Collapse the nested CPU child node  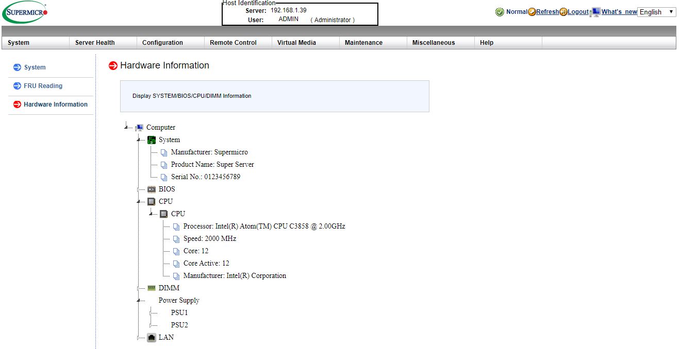click(151, 214)
